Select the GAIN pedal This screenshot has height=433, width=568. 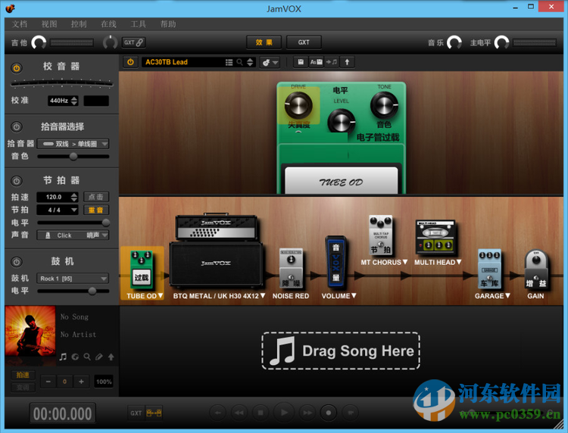tap(536, 269)
